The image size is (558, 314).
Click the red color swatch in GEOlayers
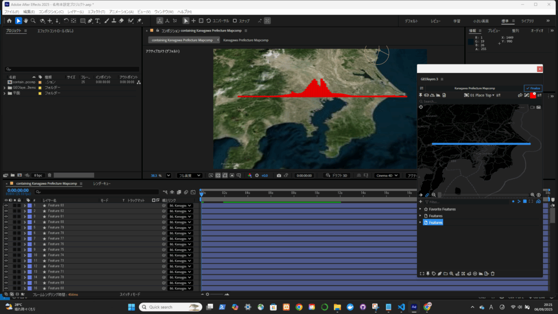(x=533, y=95)
